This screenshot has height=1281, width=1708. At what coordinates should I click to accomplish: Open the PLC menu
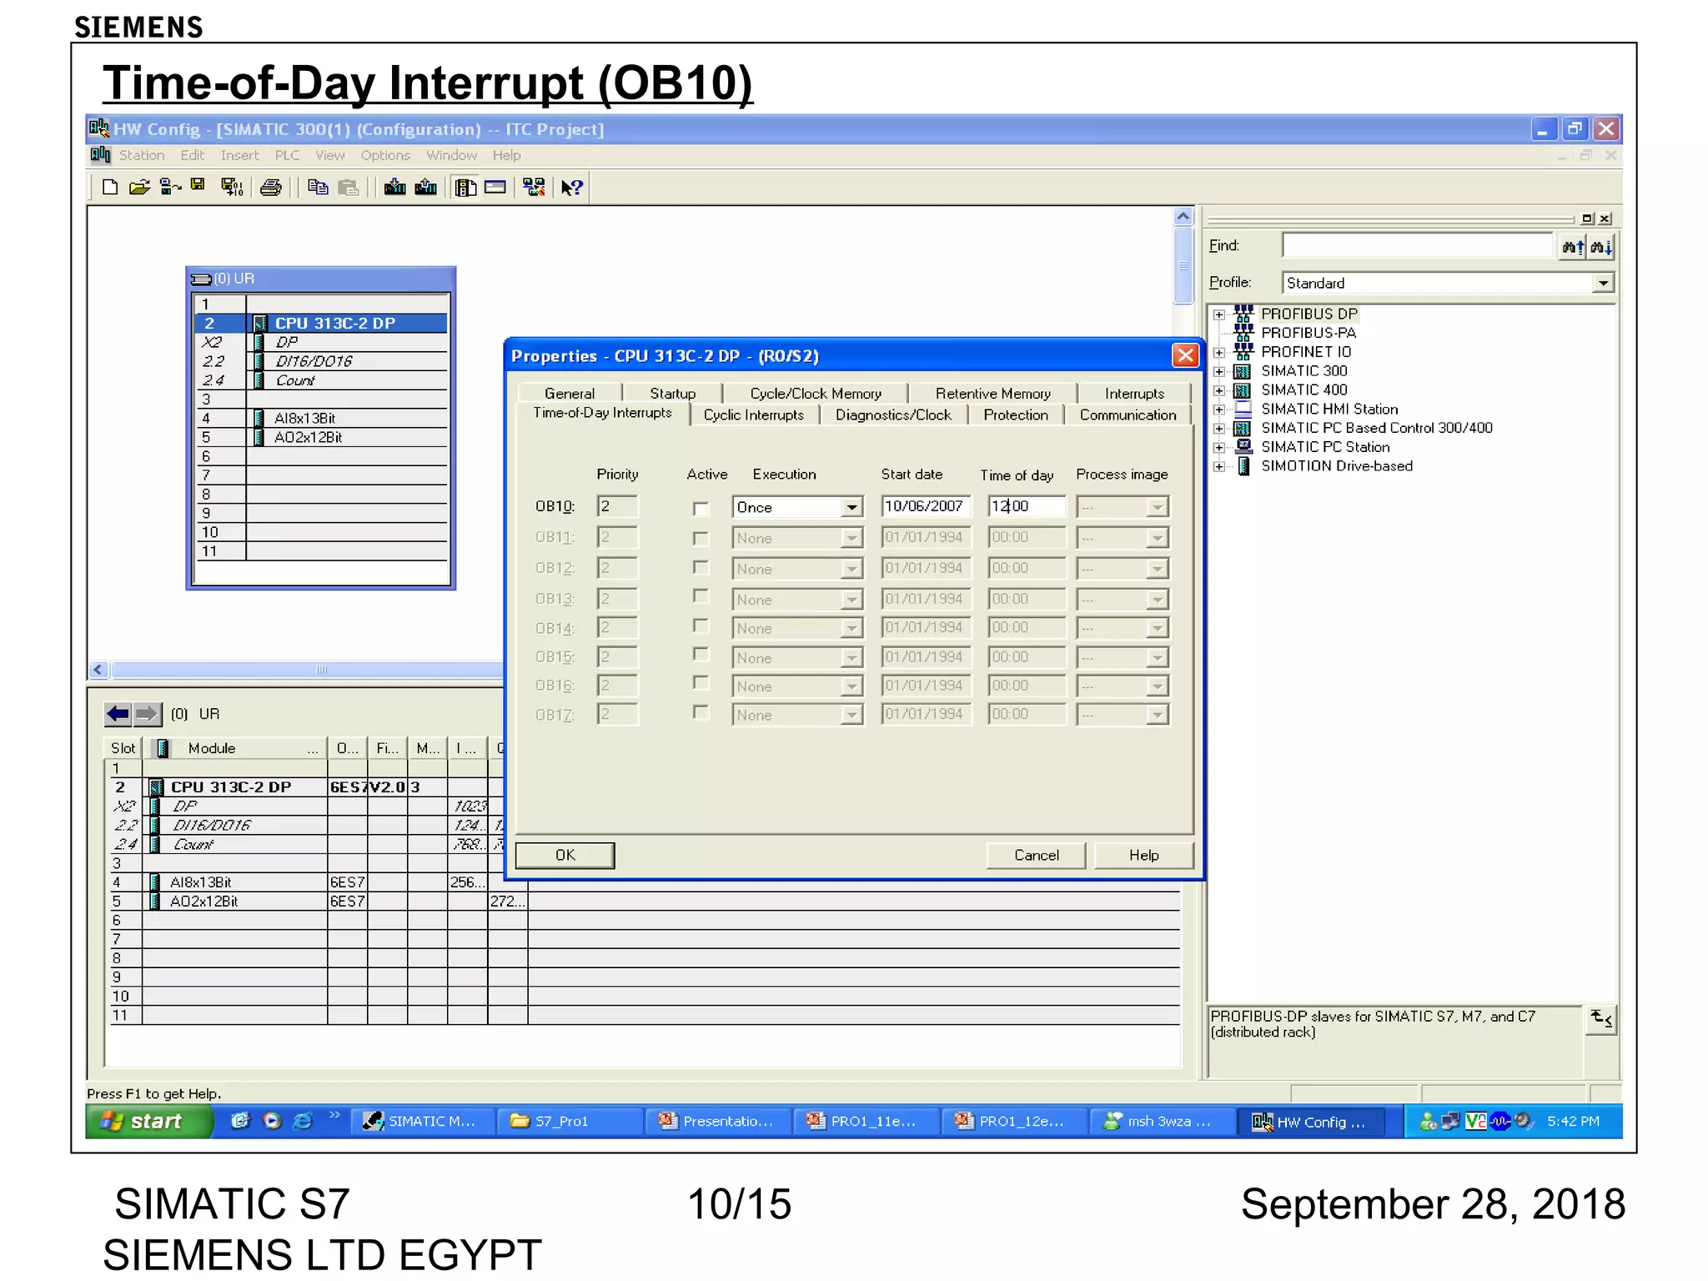287,155
